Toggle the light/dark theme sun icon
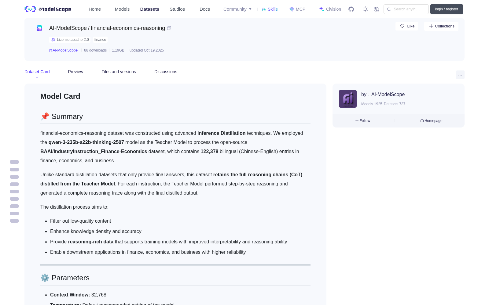 coord(365,9)
